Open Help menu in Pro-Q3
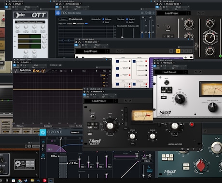Viewport: 222px width, 183px height. (x=104, y=71)
